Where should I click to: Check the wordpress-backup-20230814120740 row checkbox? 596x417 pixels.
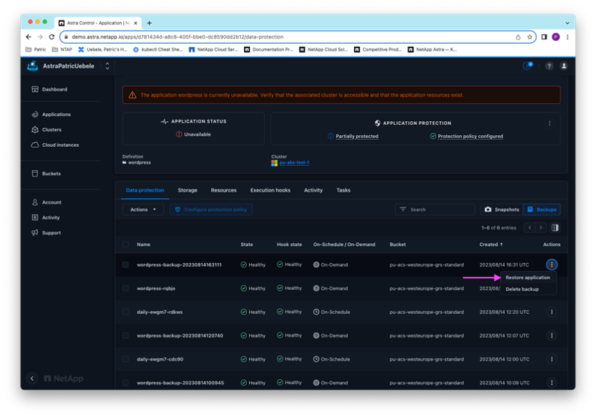[x=126, y=336]
